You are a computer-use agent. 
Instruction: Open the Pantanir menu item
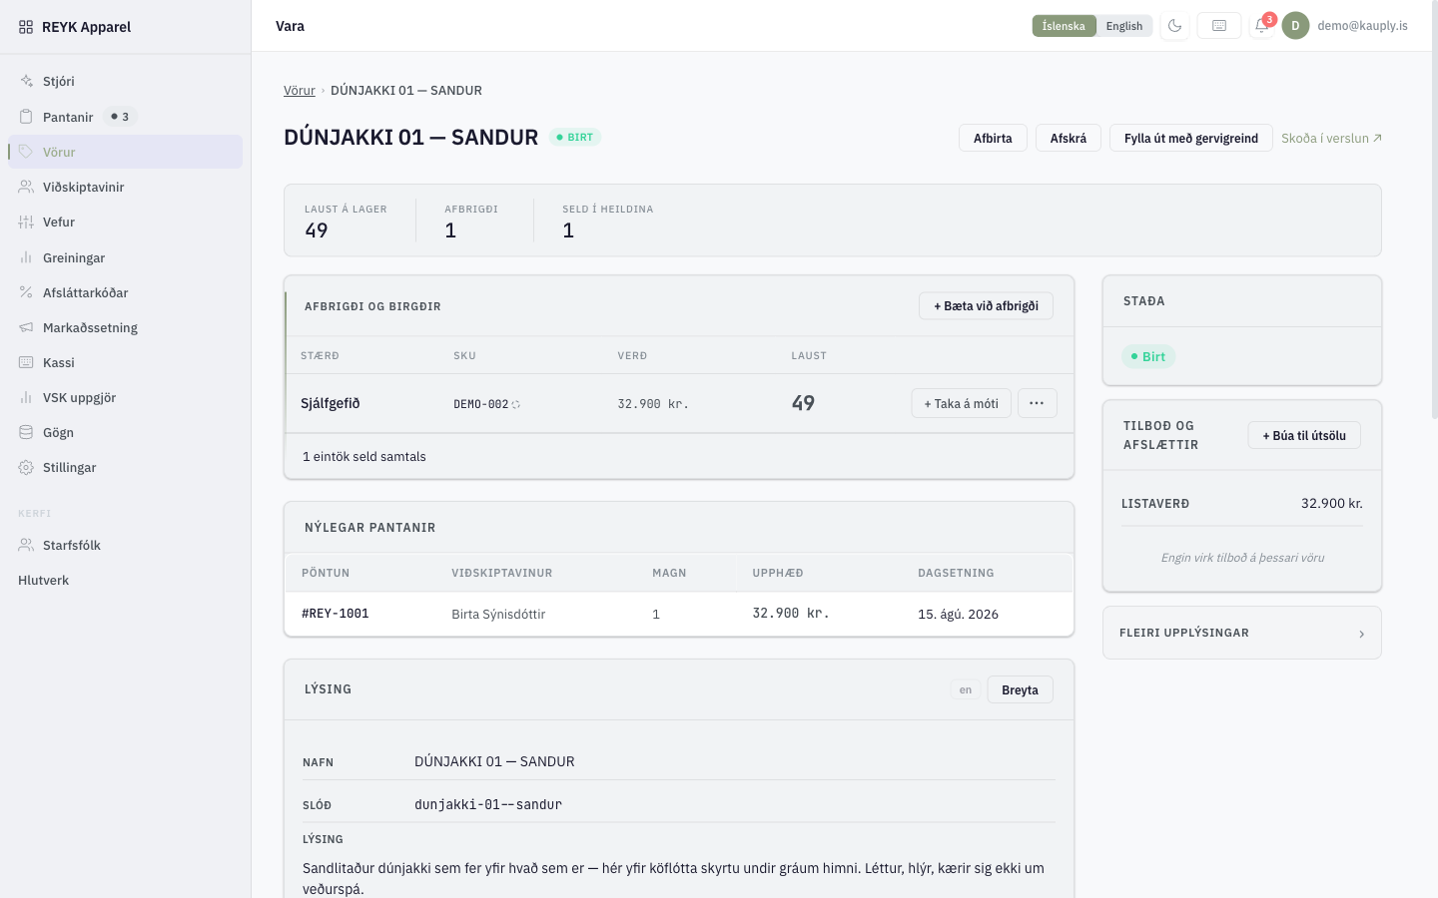click(125, 117)
